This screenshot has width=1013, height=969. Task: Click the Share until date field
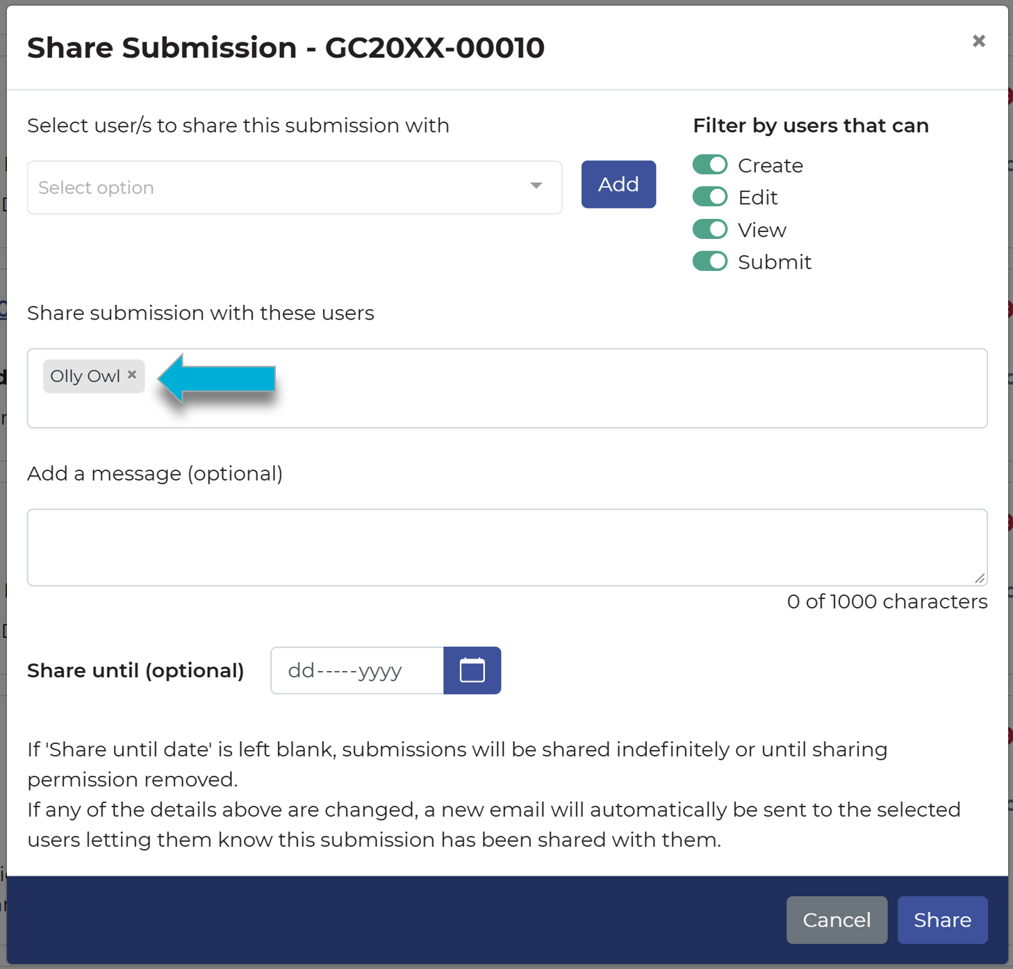click(x=357, y=670)
